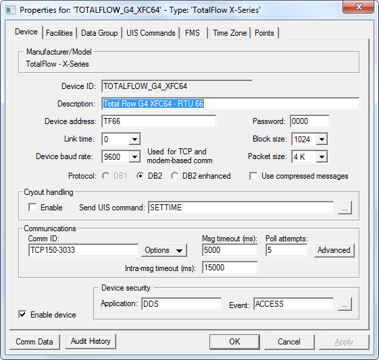Click the 'TotalFlow - X-Series' model text
Screen dimensions: 379x360
[x=57, y=64]
